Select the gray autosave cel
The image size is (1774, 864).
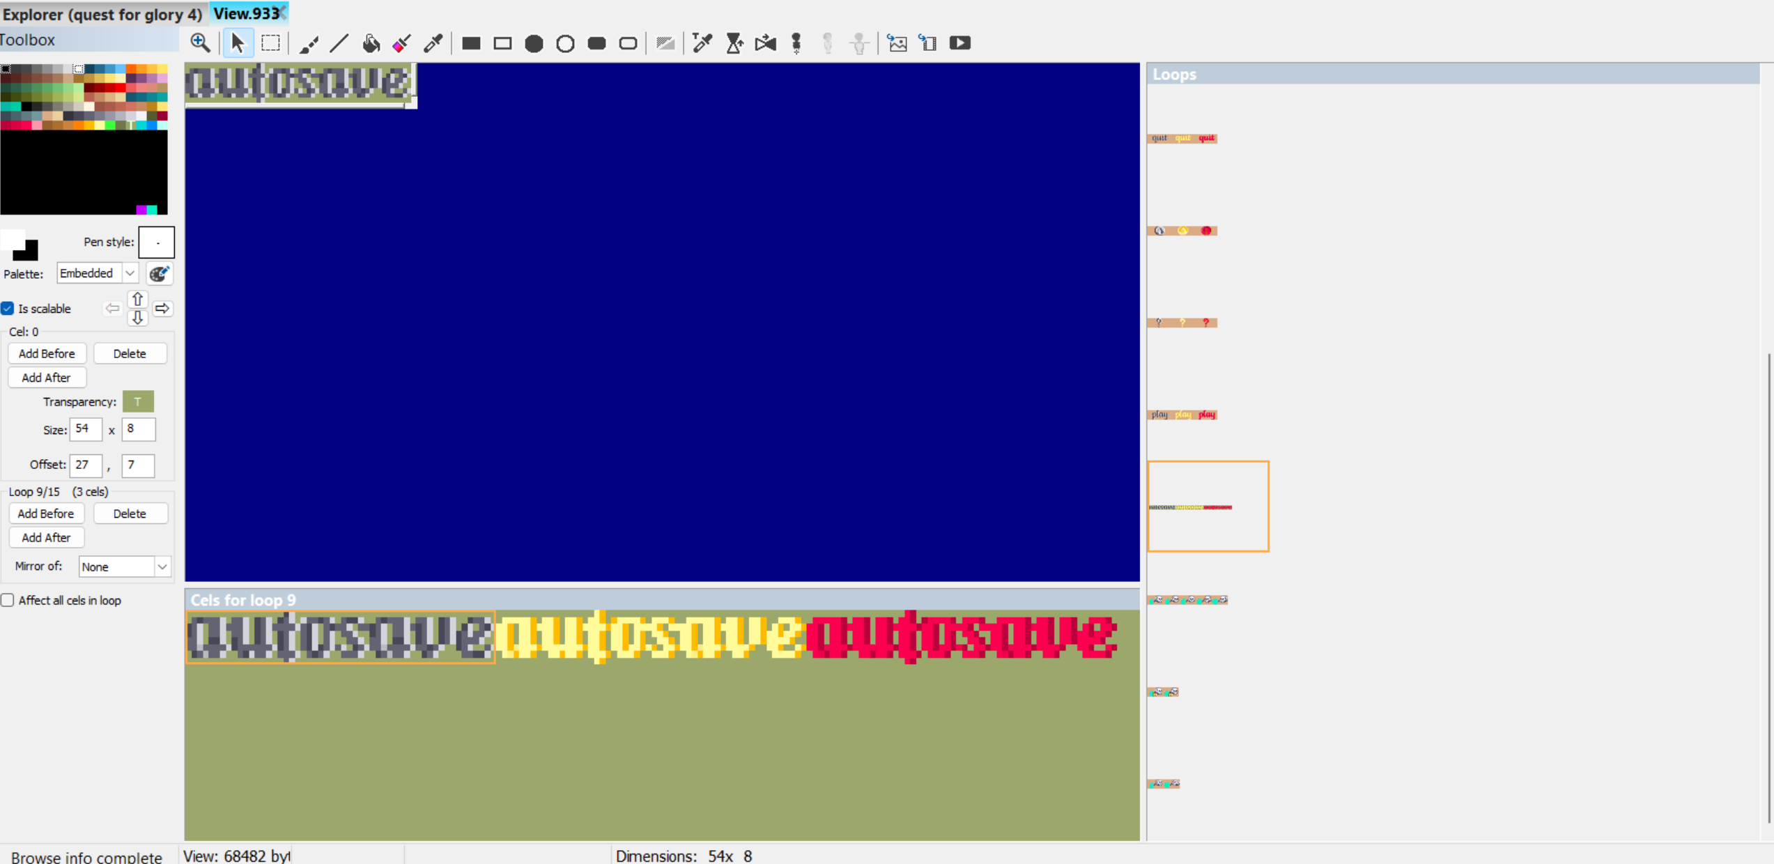(340, 637)
